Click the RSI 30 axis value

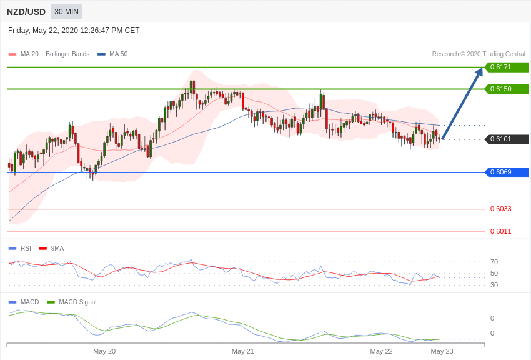tap(494, 285)
